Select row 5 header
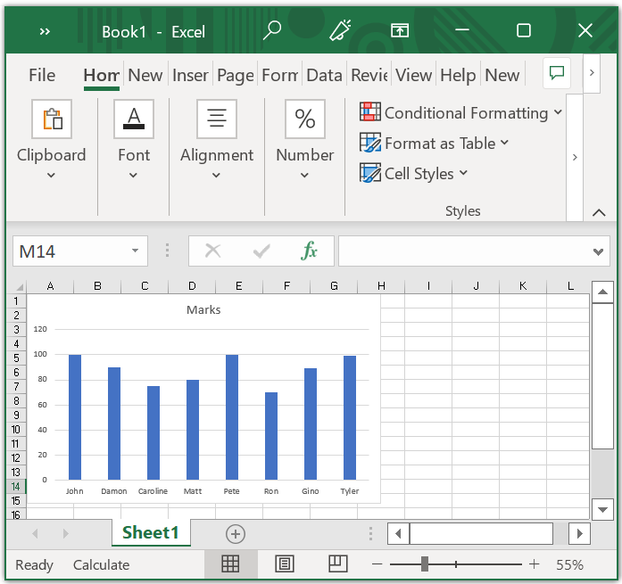 (16, 358)
